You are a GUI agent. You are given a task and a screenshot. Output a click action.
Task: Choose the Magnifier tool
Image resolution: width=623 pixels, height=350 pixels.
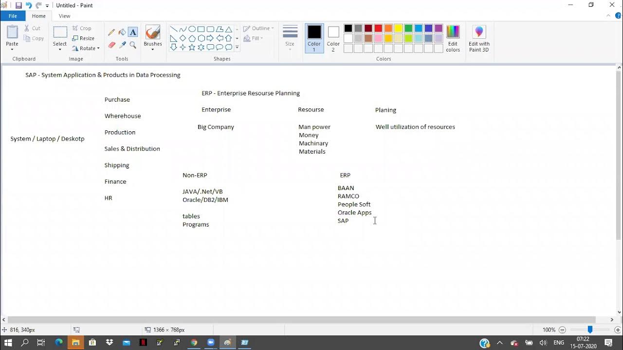click(x=133, y=45)
